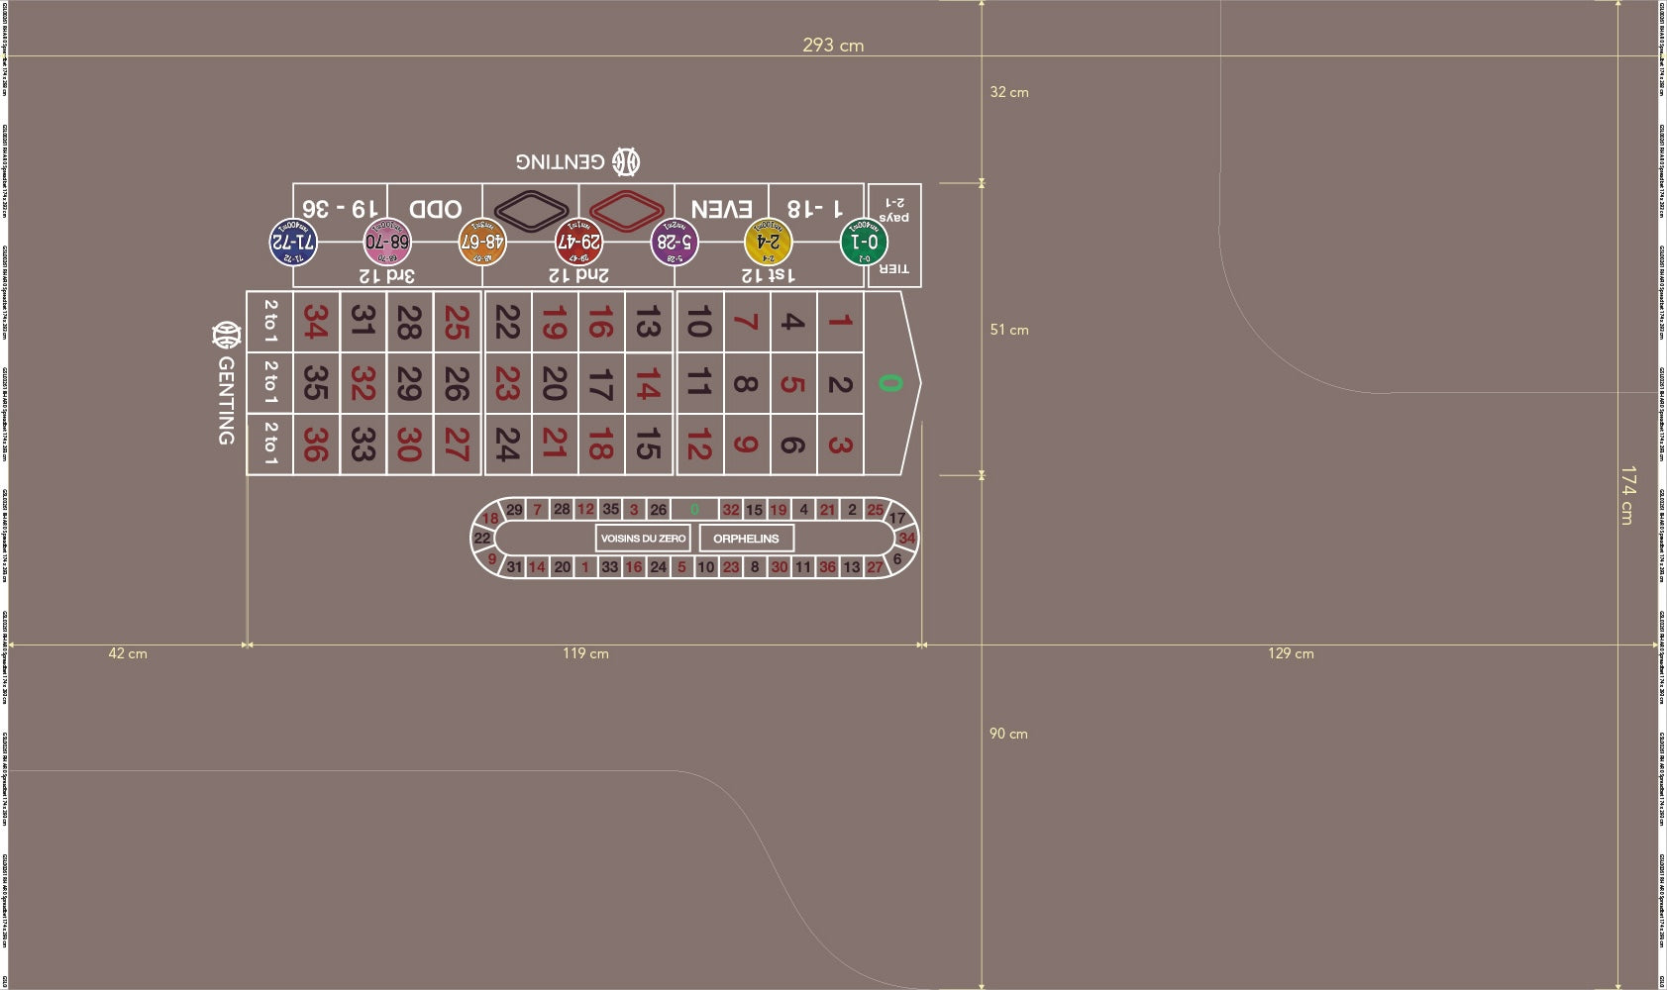Viewport: 1667px width, 990px height.
Task: Click number 32 on the racetrack
Action: [x=731, y=510]
